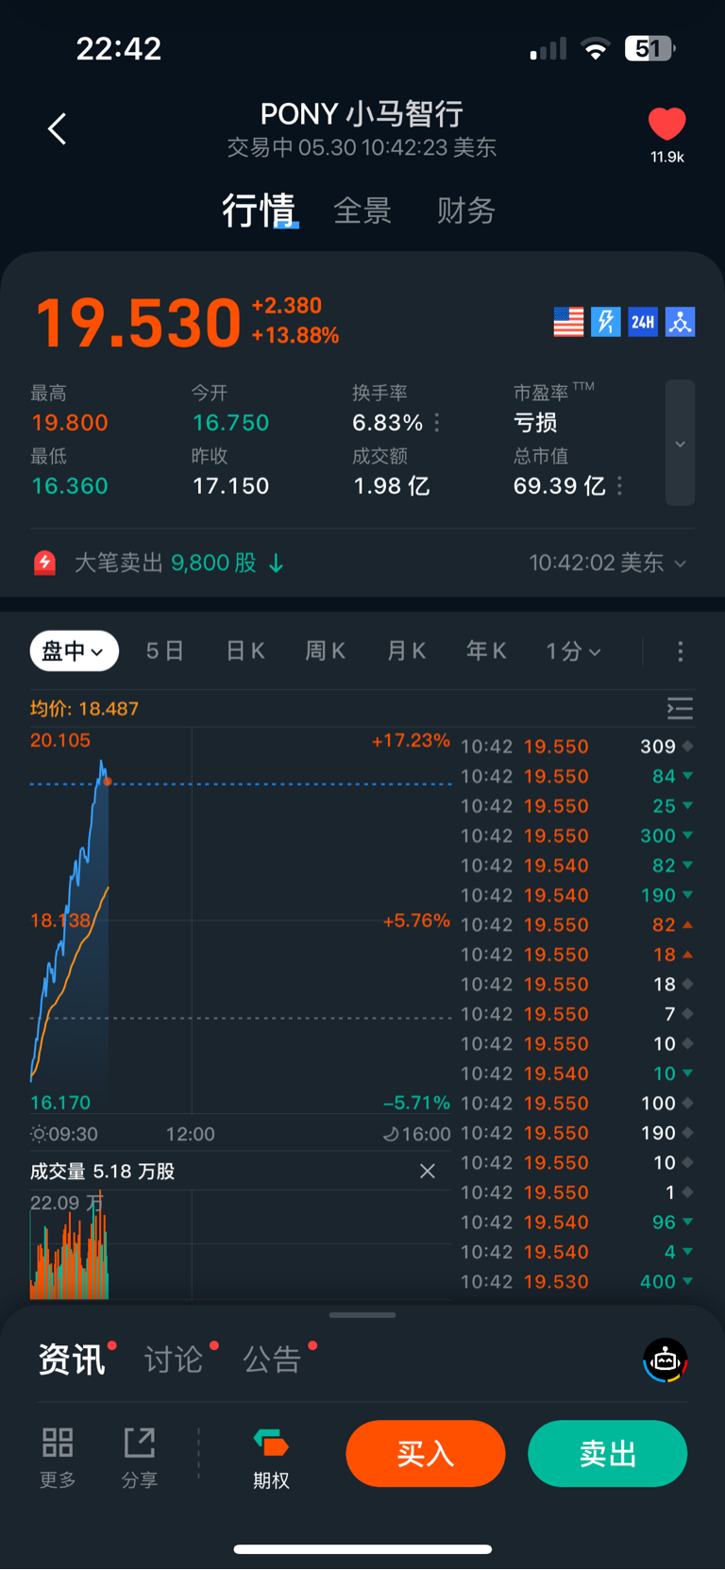The height and width of the screenshot is (1570, 725).
Task: Select the trade row with volume 309
Action: (578, 747)
